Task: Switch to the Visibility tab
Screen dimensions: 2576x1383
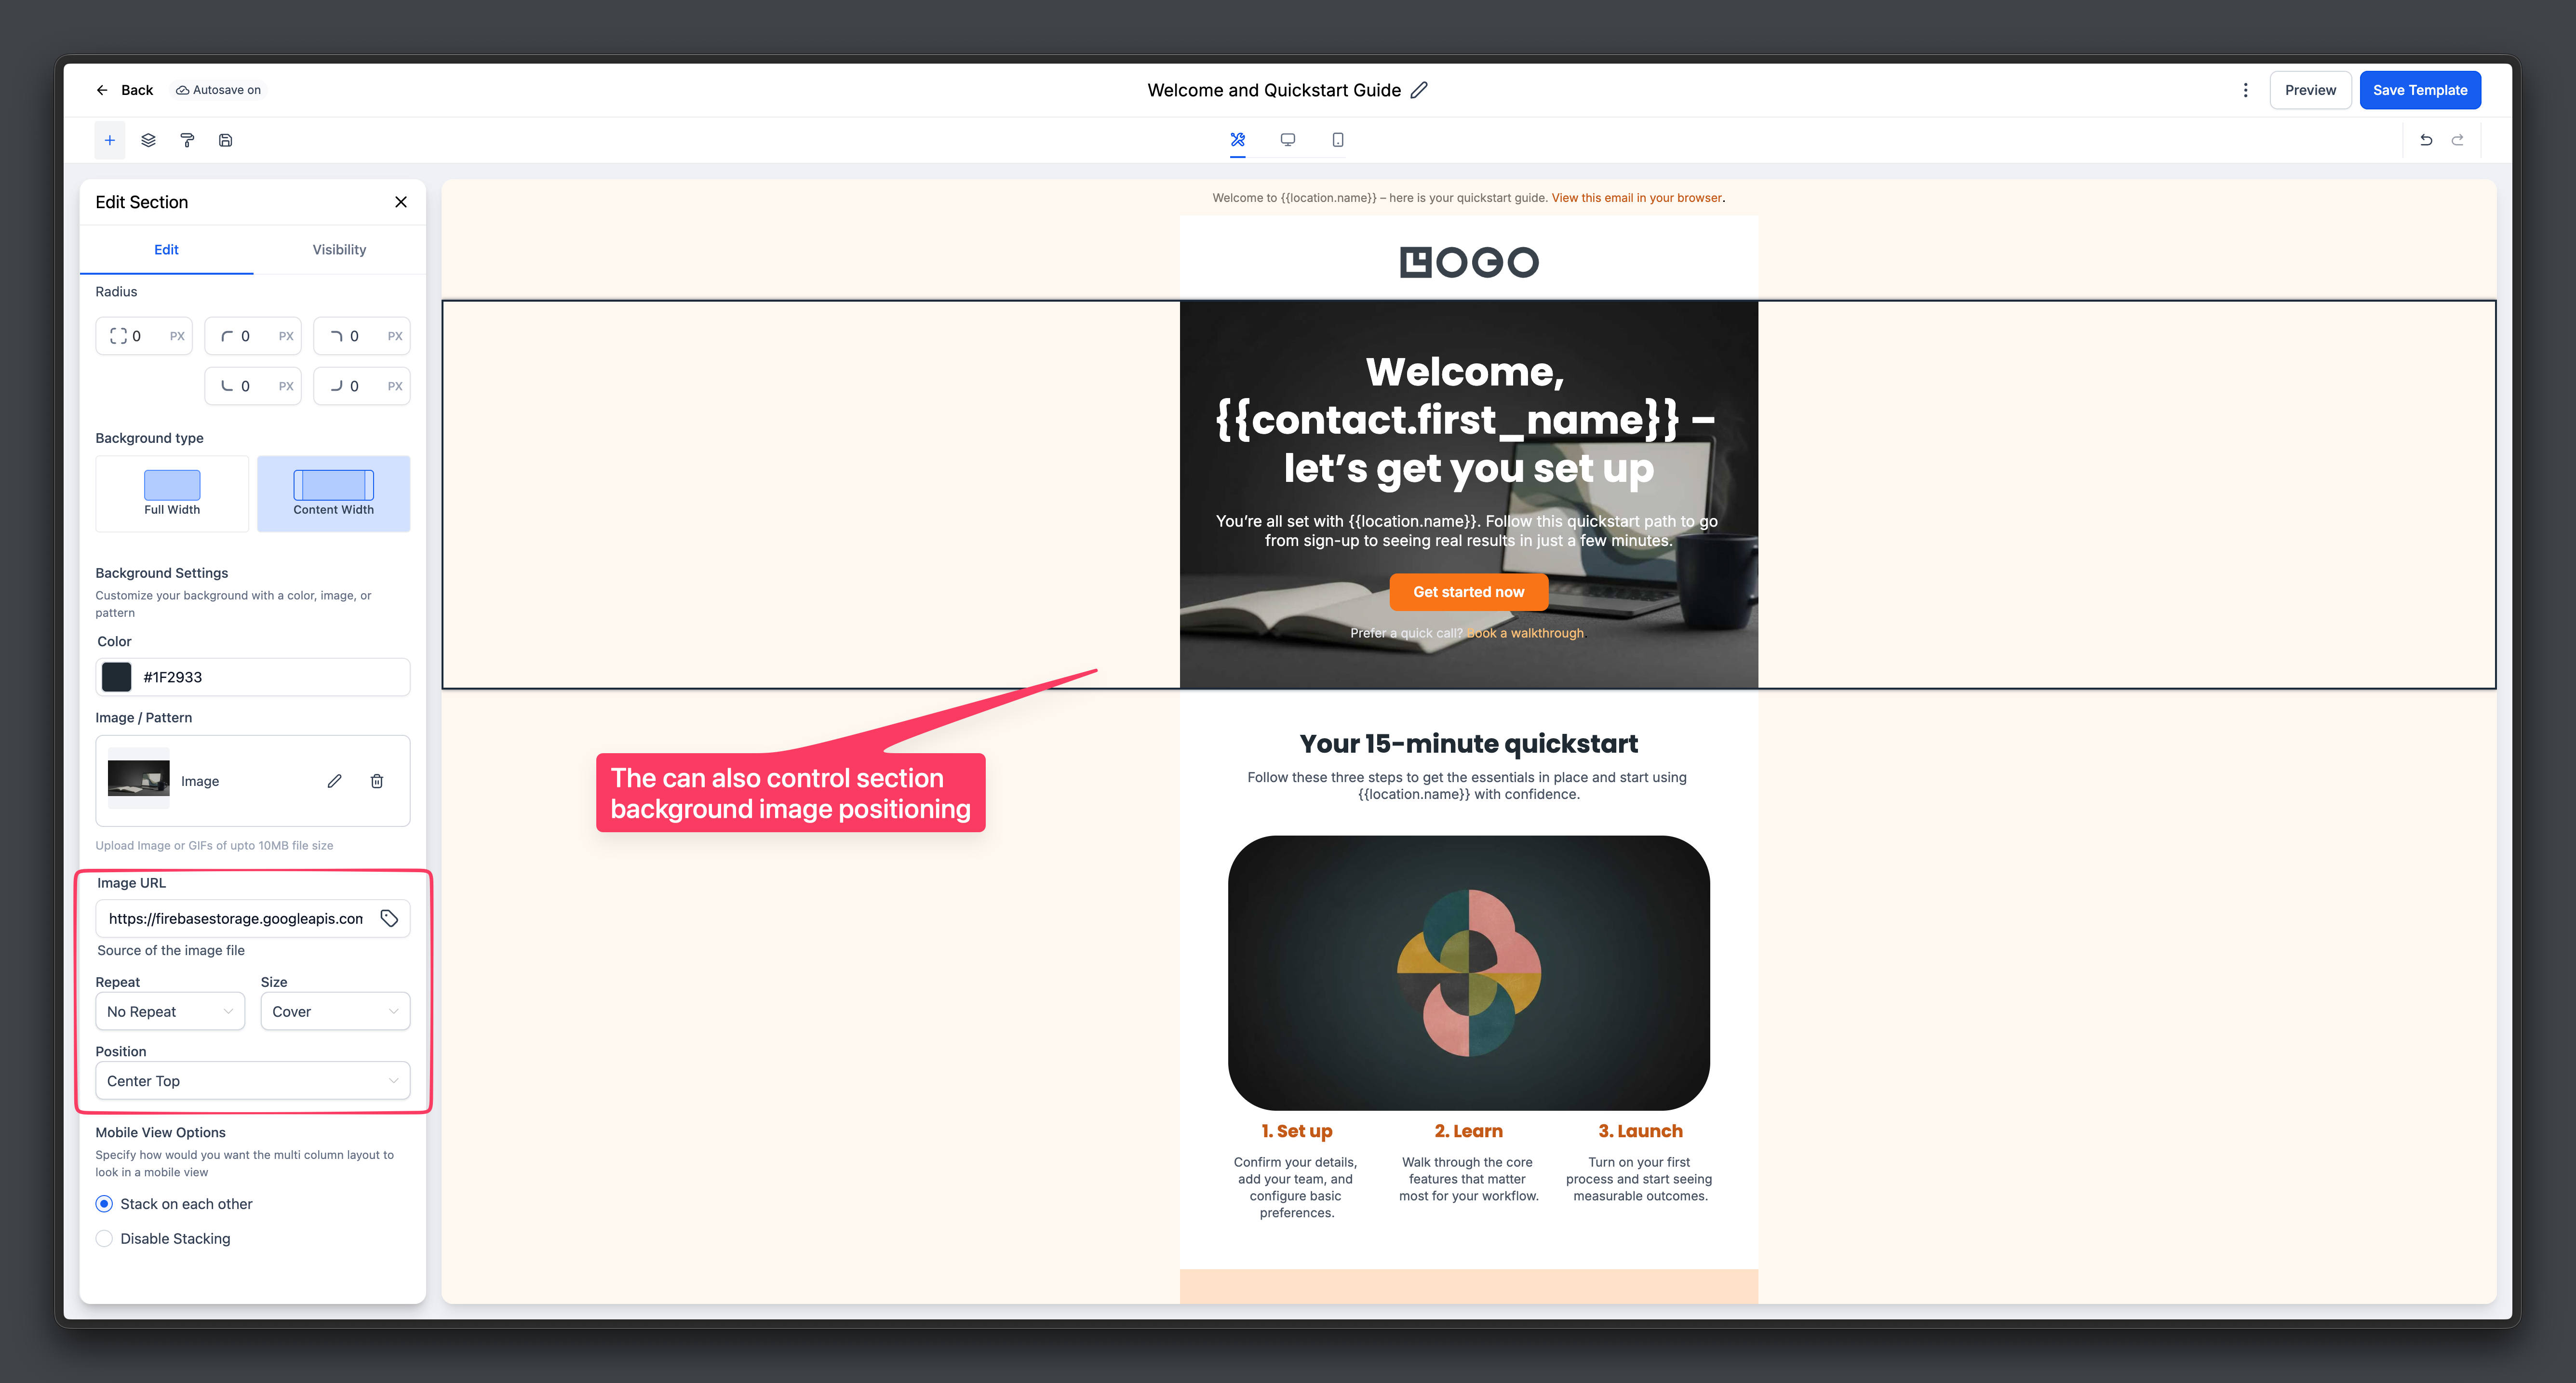Action: point(339,249)
